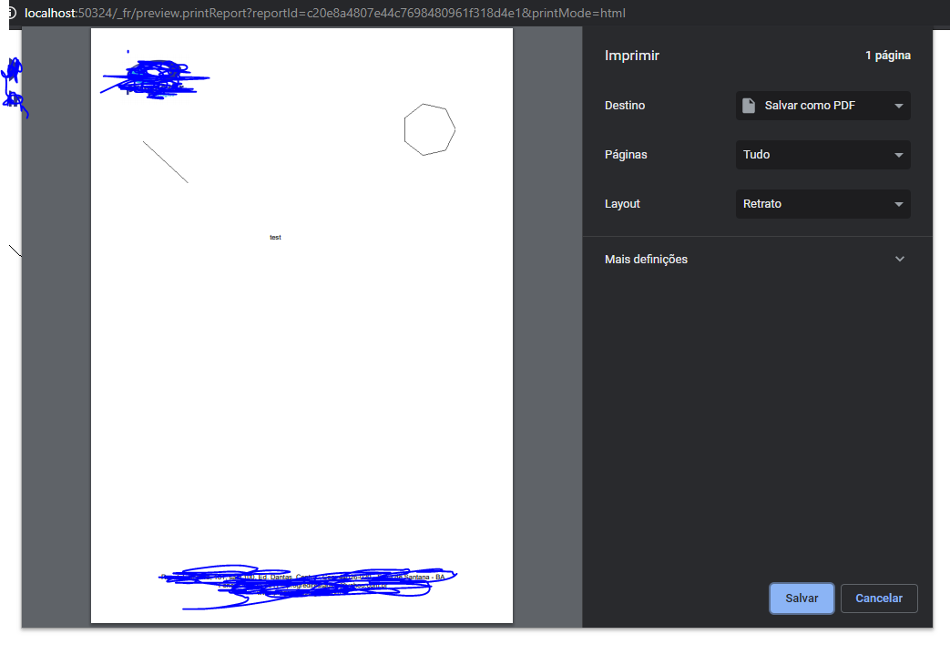Click the Cancelar button
This screenshot has width=950, height=665.
(879, 598)
